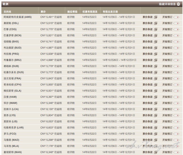Click booking arrow icon for Madrid (MAD)
The width and height of the screenshot is (183, 155).
tap(176, 140)
